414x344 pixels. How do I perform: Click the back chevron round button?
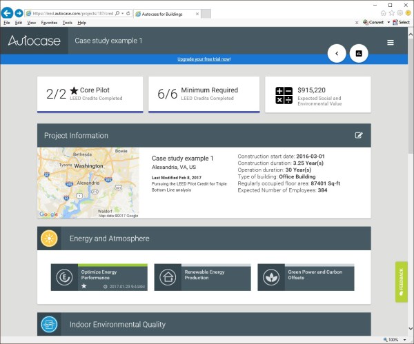337,53
